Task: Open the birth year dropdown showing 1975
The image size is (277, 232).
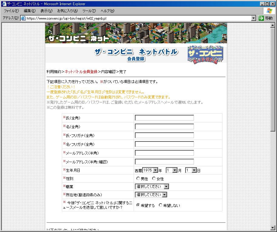Action: point(150,170)
